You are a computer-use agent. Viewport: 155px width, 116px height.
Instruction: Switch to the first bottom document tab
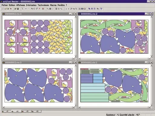tap(6, 111)
